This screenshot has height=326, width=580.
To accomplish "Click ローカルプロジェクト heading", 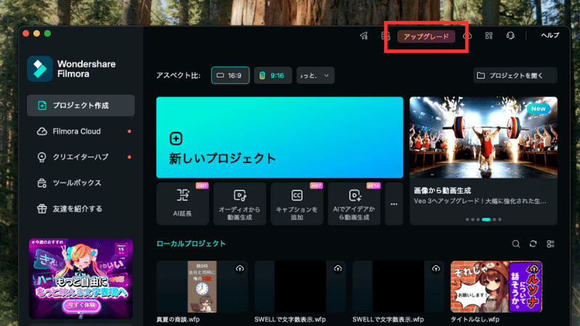I will [x=191, y=243].
